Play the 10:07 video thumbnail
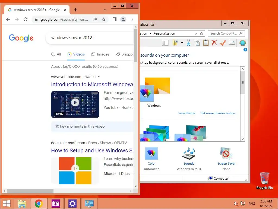This screenshot has width=278, height=209. point(75,104)
